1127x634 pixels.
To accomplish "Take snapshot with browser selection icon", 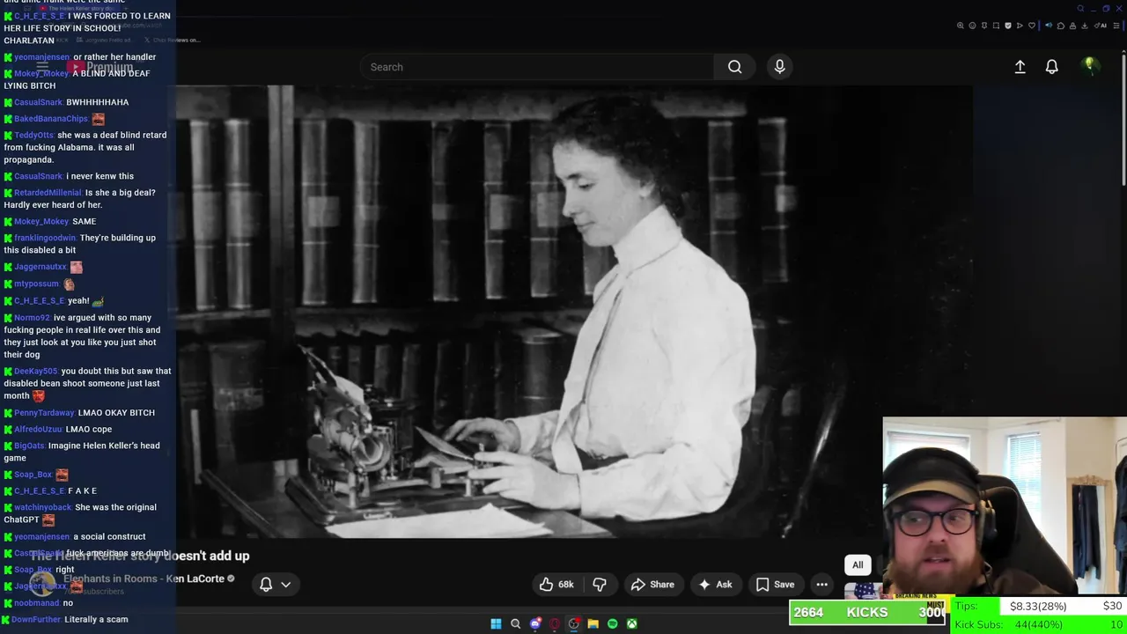I will click(x=996, y=26).
